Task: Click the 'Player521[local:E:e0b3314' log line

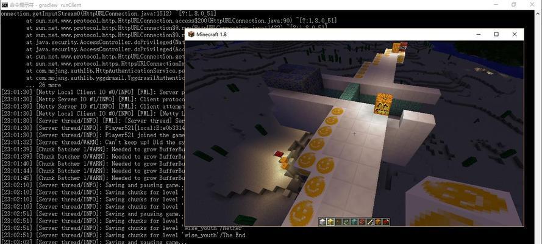Action: pos(93,128)
